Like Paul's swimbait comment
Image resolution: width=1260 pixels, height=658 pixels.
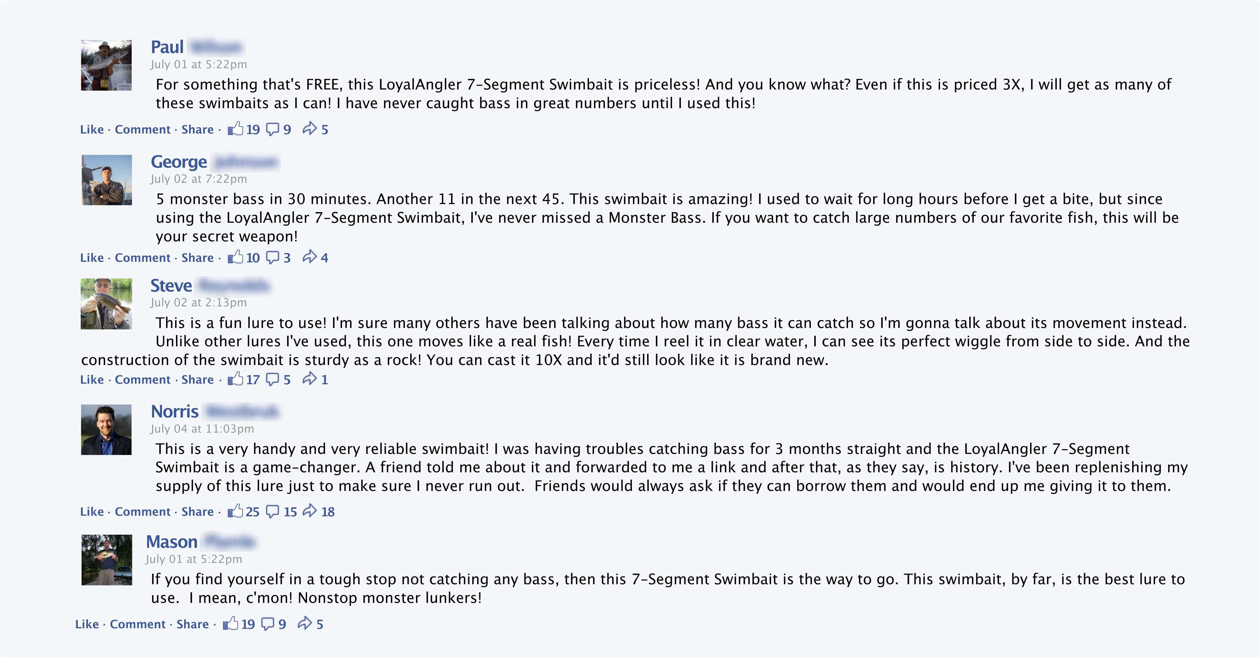tap(92, 130)
